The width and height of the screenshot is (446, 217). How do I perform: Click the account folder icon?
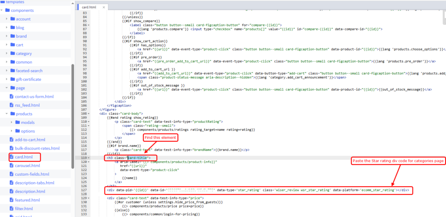pyautogui.click(x=12, y=19)
